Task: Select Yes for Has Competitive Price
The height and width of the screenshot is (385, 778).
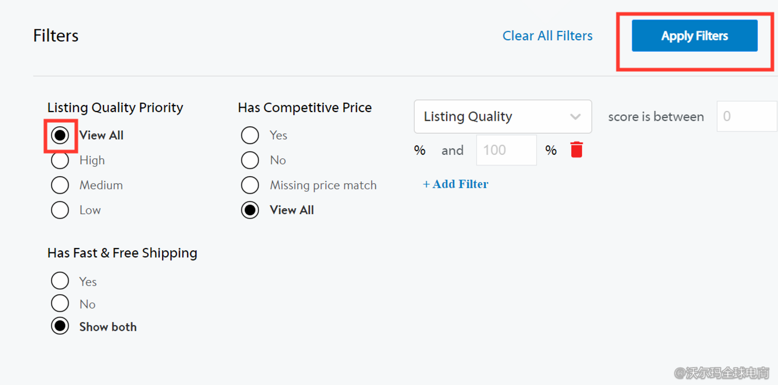Action: coord(250,135)
